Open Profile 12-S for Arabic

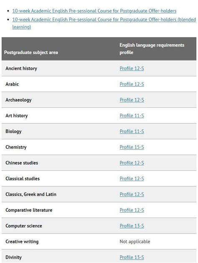132,84
